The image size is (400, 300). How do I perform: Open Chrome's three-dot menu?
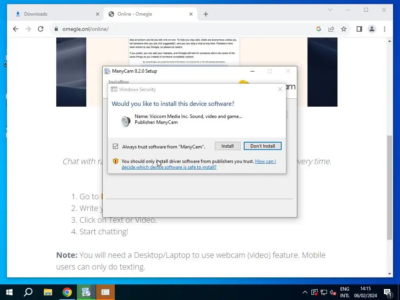(x=384, y=29)
